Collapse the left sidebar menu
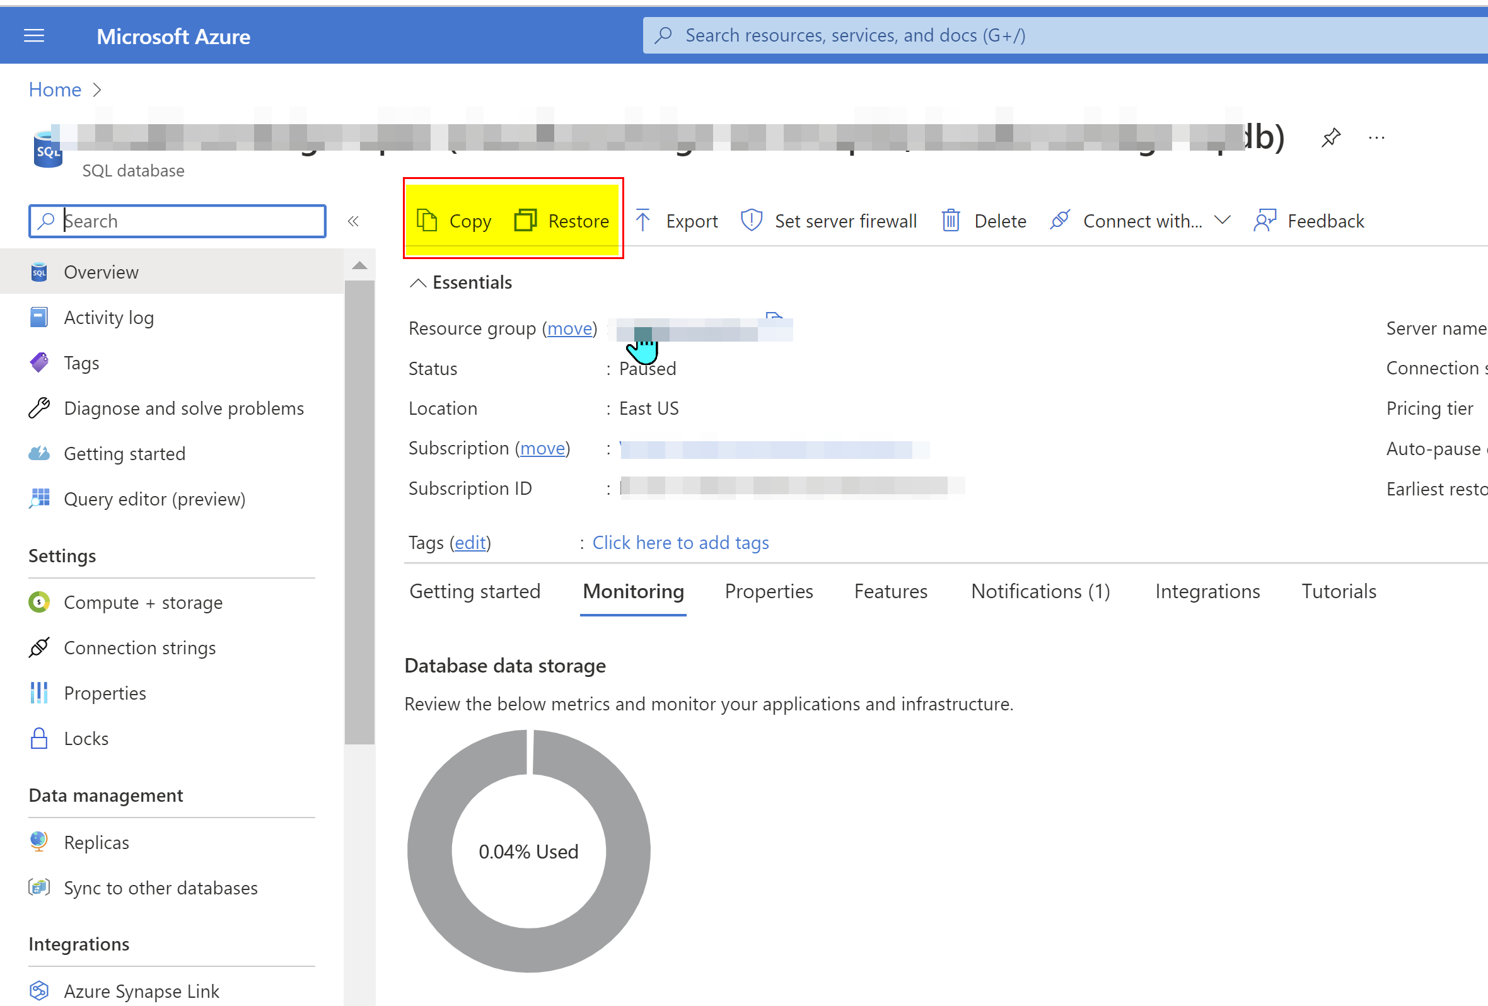 tap(353, 221)
